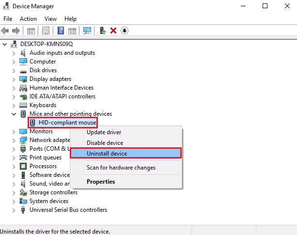Image resolution: width=297 pixels, height=235 pixels.
Task: Select the Keyboards tree item
Action: click(43, 105)
